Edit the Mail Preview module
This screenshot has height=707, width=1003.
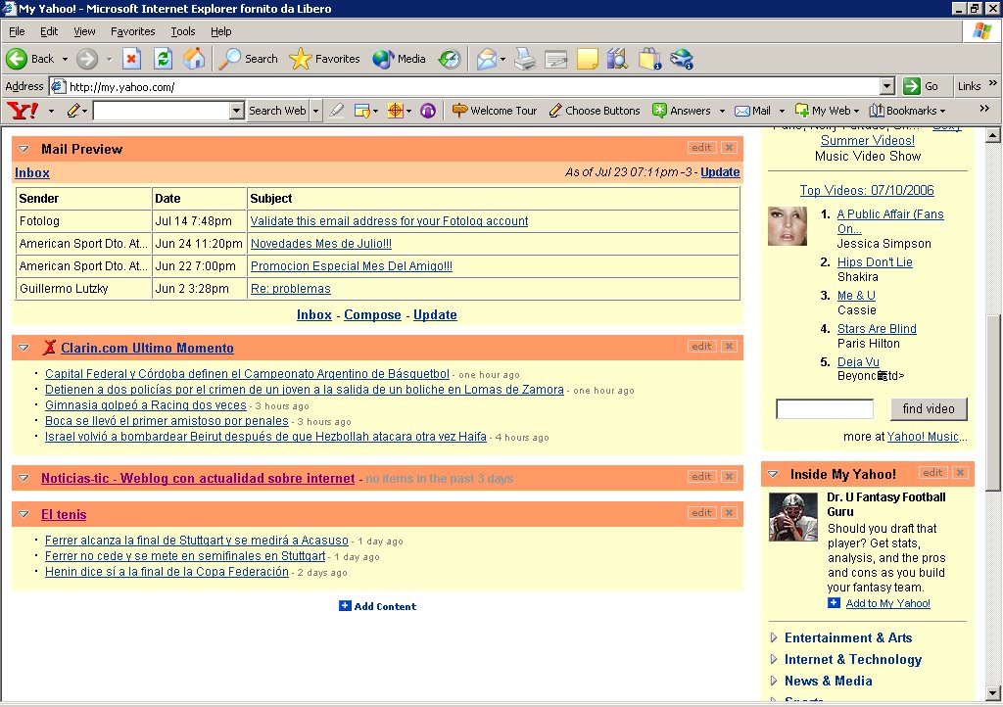click(701, 148)
